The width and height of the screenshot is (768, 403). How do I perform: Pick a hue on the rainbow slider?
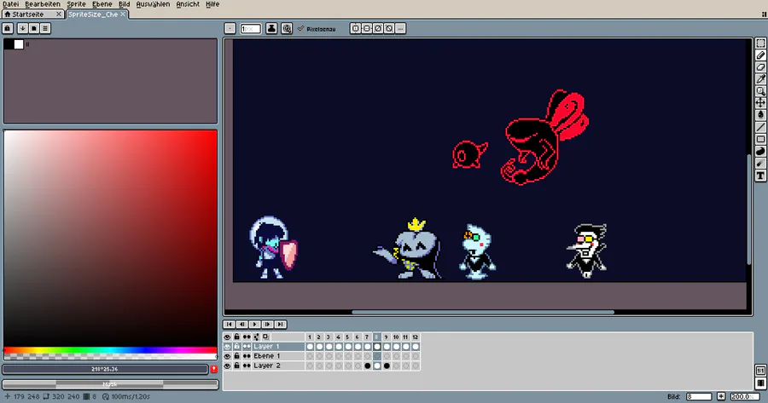[110, 350]
